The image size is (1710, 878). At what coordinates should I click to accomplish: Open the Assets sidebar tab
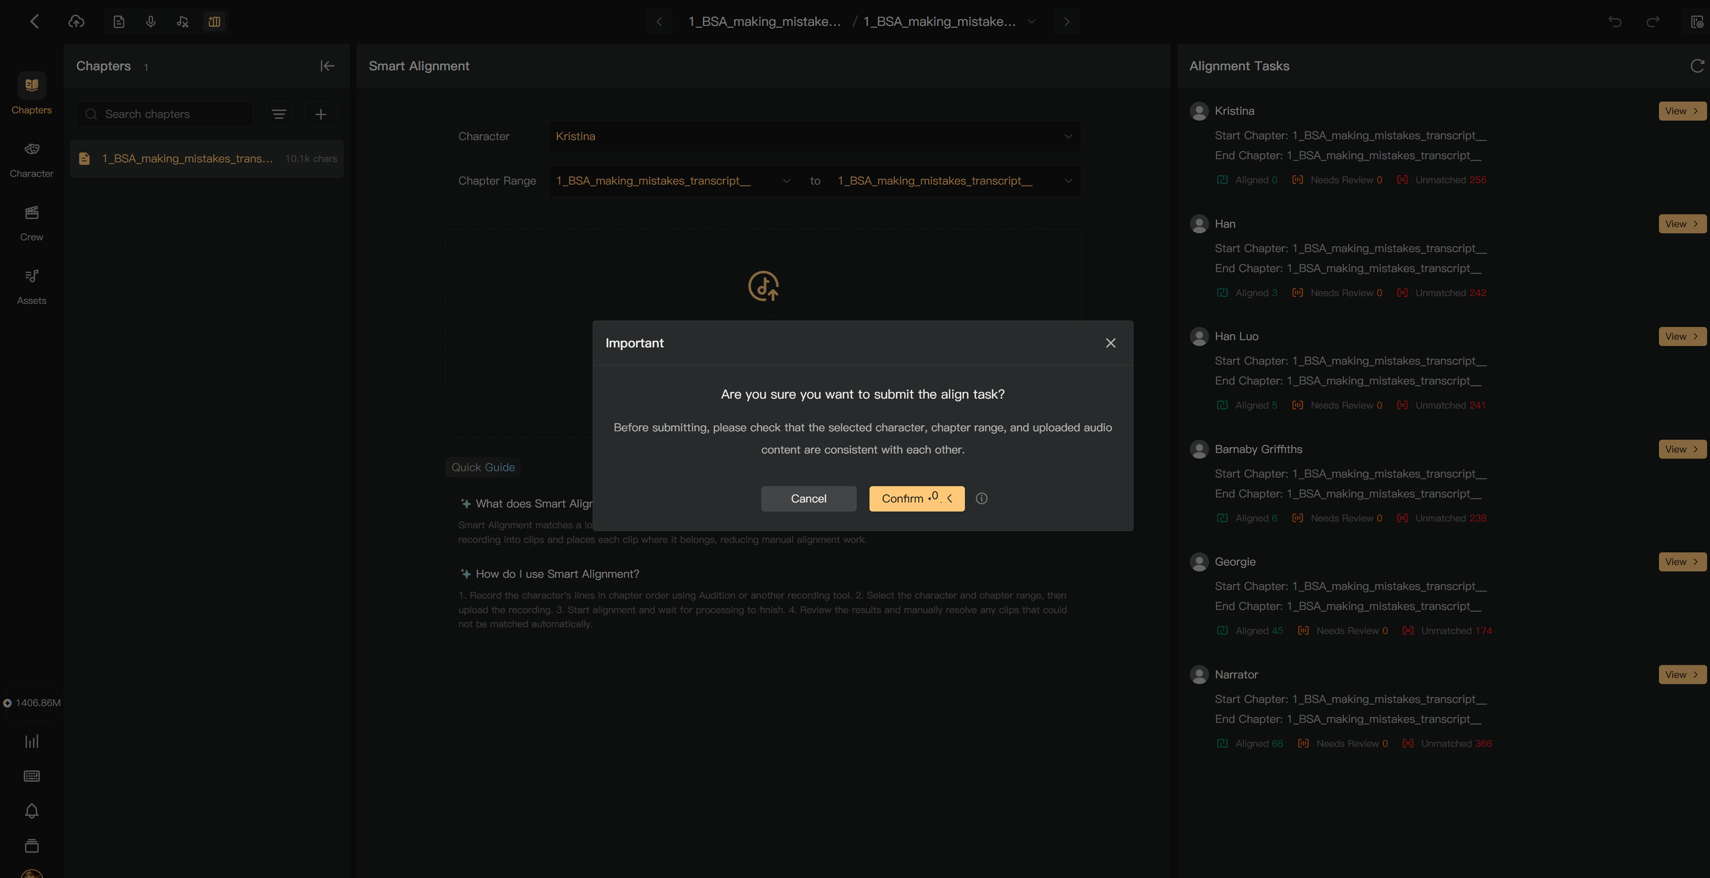(31, 287)
